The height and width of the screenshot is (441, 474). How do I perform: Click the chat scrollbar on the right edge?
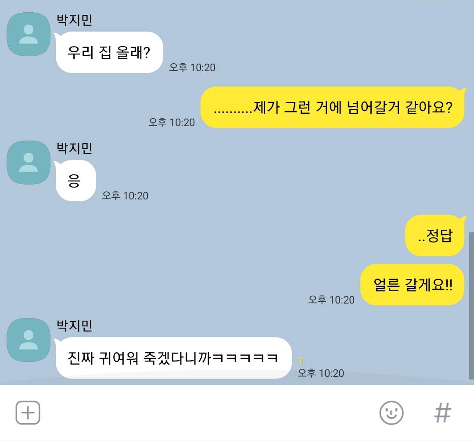pyautogui.click(x=471, y=306)
